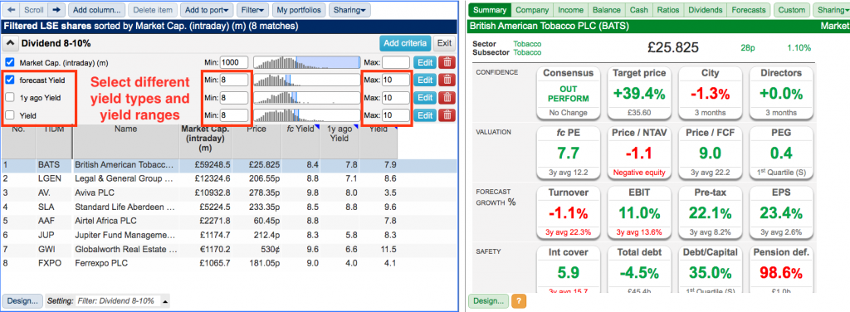The width and height of the screenshot is (850, 312).
Task: Sort by the Market Cap. (intraday) column header
Action: (x=206, y=141)
